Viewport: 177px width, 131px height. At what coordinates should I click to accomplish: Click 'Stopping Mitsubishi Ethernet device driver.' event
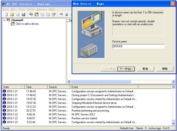pyautogui.click(x=94, y=103)
